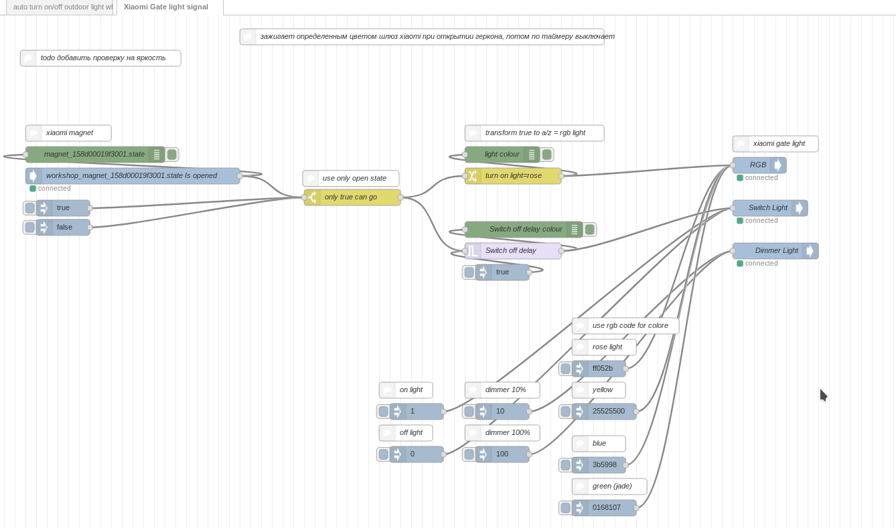Screen dimensions: 896x528
Task: Select the only true can go label
Action: [x=351, y=197]
